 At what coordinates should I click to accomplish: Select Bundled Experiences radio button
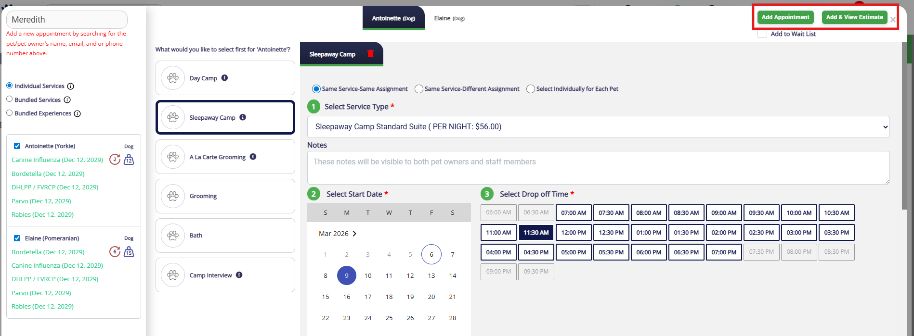(x=9, y=113)
